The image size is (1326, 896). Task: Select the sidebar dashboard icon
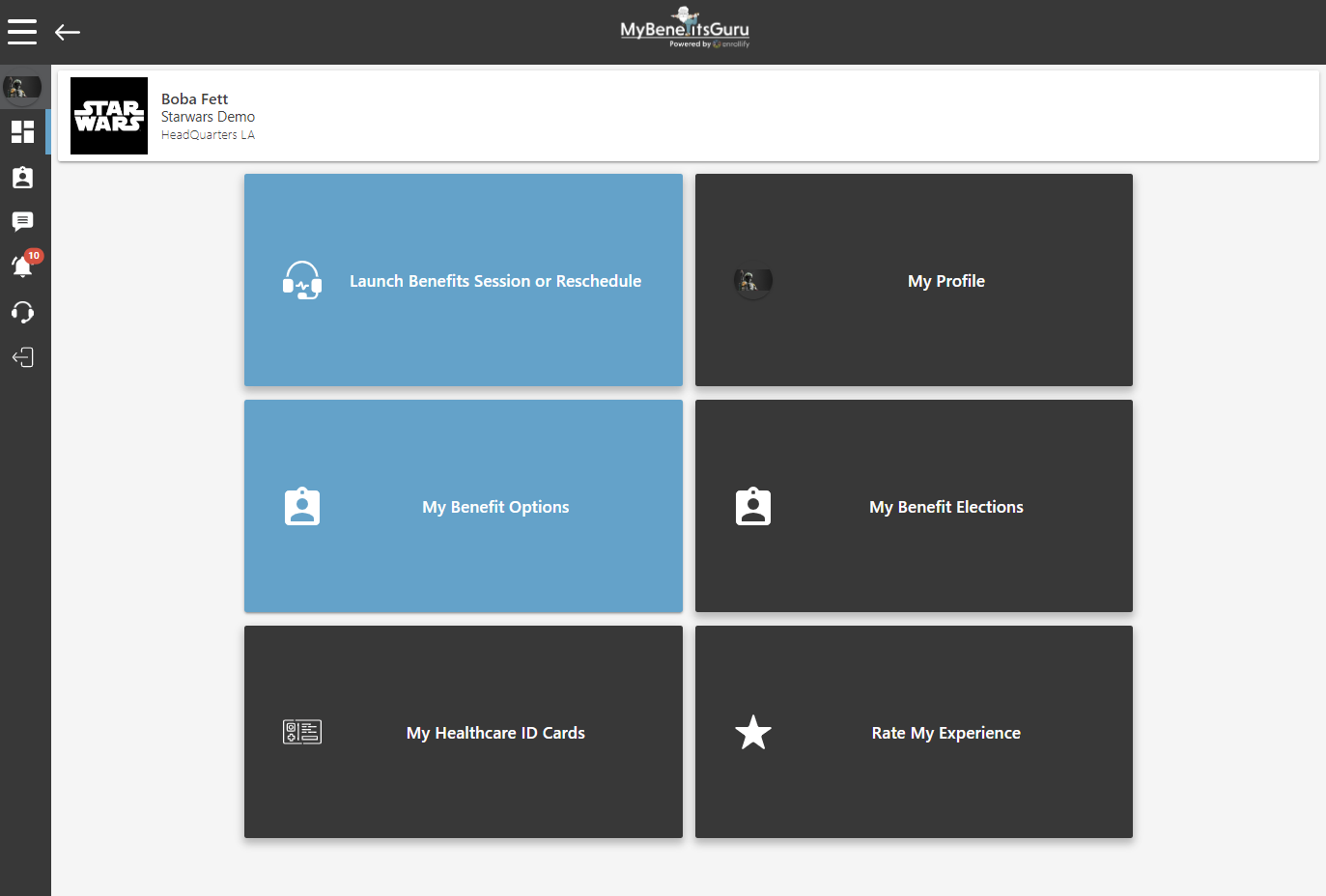click(x=23, y=131)
